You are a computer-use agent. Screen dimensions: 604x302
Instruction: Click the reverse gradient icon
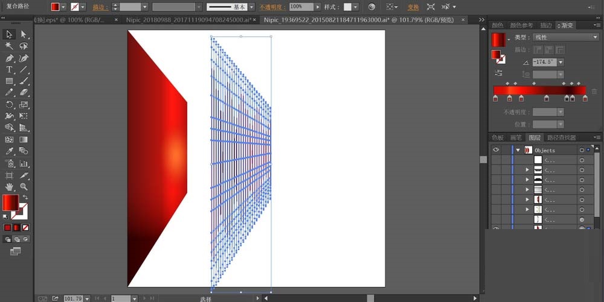click(499, 73)
